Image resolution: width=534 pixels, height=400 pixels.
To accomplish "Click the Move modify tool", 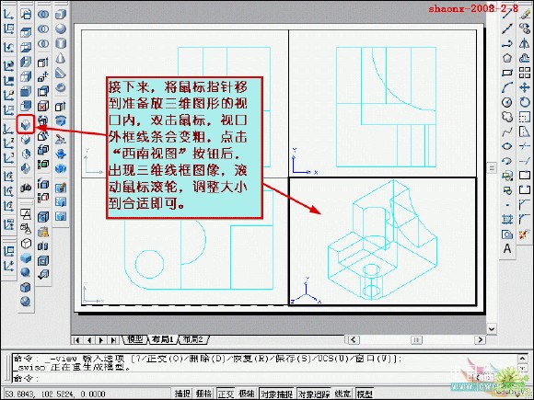I will click(x=525, y=87).
